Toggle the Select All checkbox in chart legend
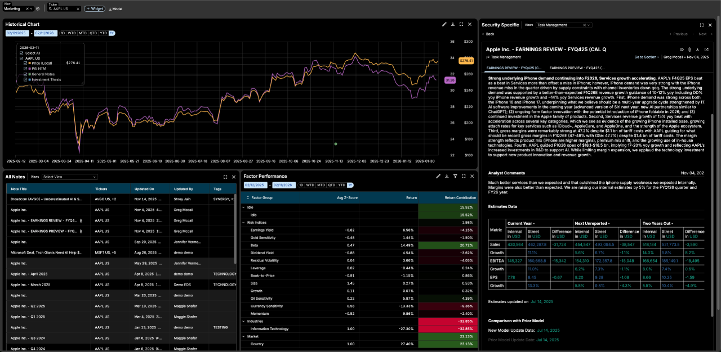 click(21, 53)
